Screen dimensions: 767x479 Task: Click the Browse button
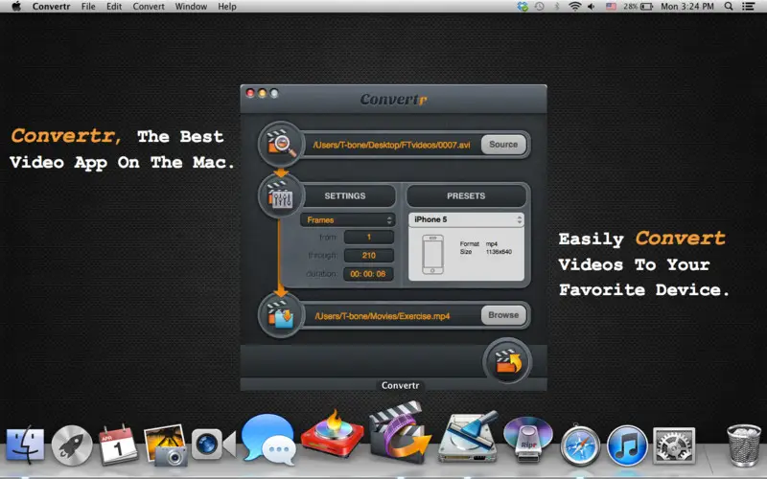coord(503,315)
